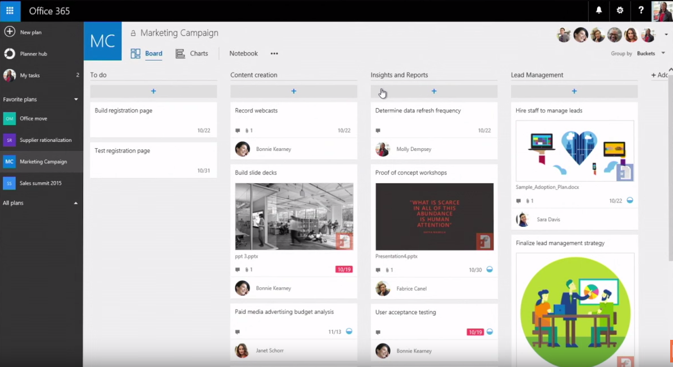Image resolution: width=673 pixels, height=367 pixels.
Task: Click Fabrice Canel assignee name
Action: click(411, 288)
